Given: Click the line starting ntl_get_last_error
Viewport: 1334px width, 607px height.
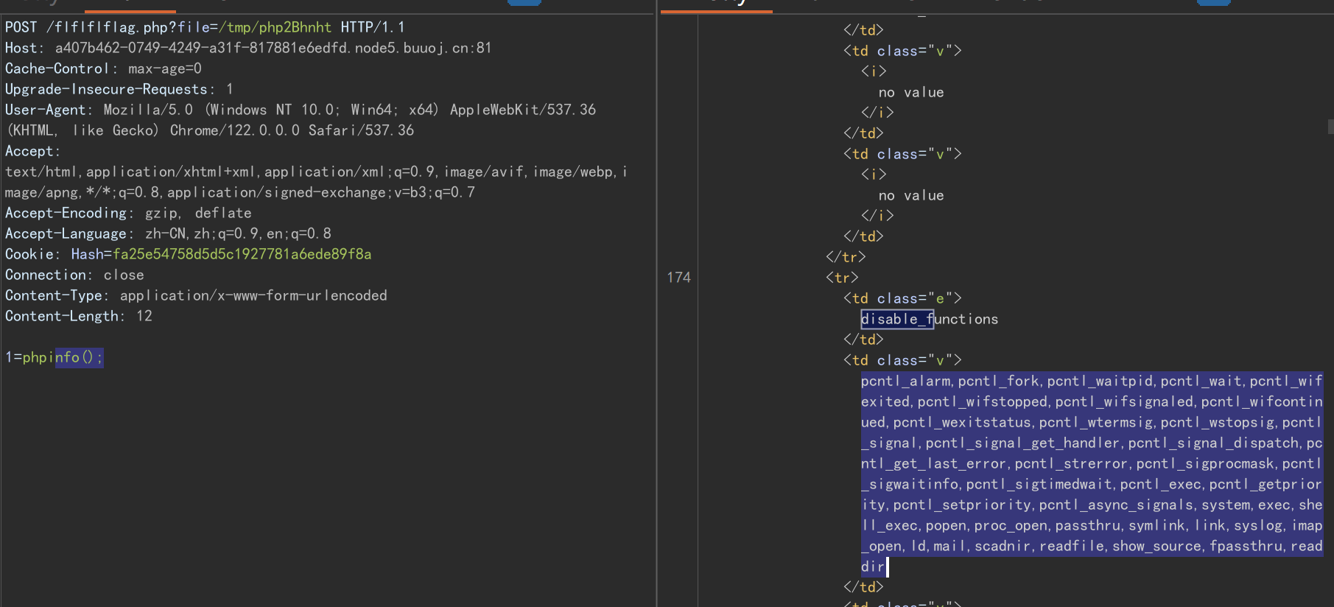Looking at the screenshot, I should pyautogui.click(x=1092, y=463).
